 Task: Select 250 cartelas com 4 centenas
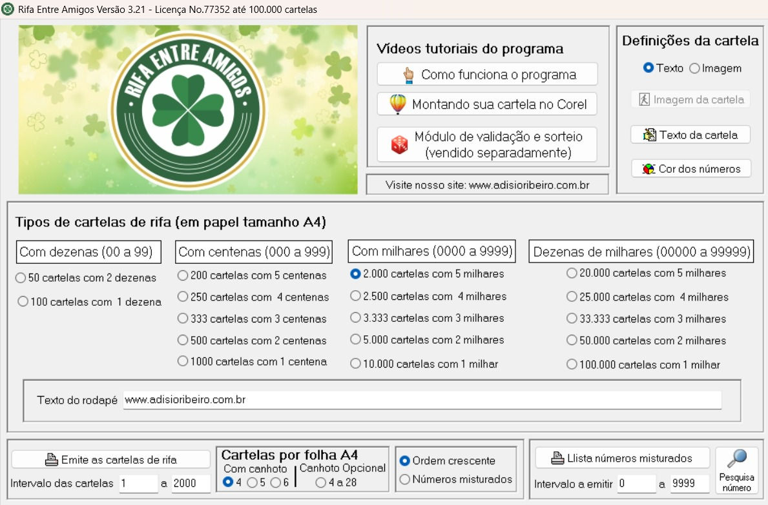tap(183, 297)
